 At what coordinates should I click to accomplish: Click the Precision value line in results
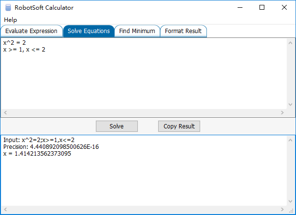click(51, 147)
